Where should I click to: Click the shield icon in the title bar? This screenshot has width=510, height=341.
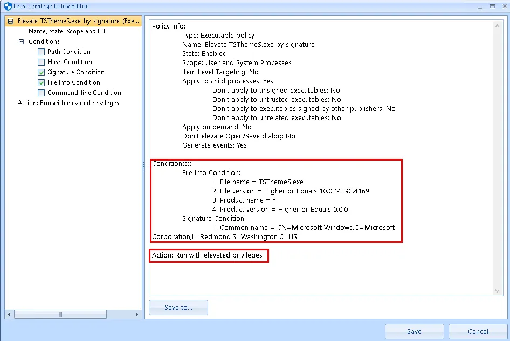[6, 6]
